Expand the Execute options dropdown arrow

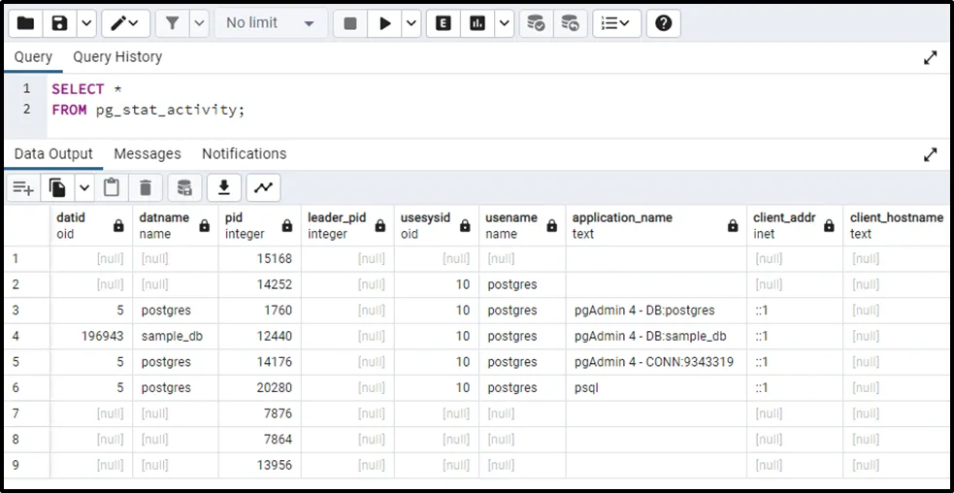(x=411, y=23)
